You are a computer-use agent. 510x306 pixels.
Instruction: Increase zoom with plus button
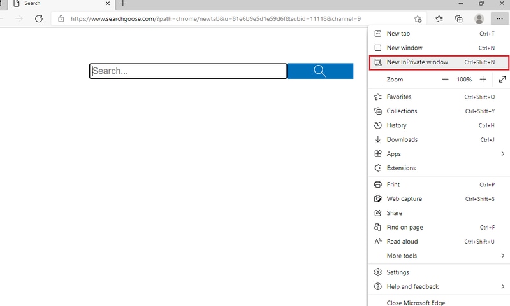tap(483, 79)
